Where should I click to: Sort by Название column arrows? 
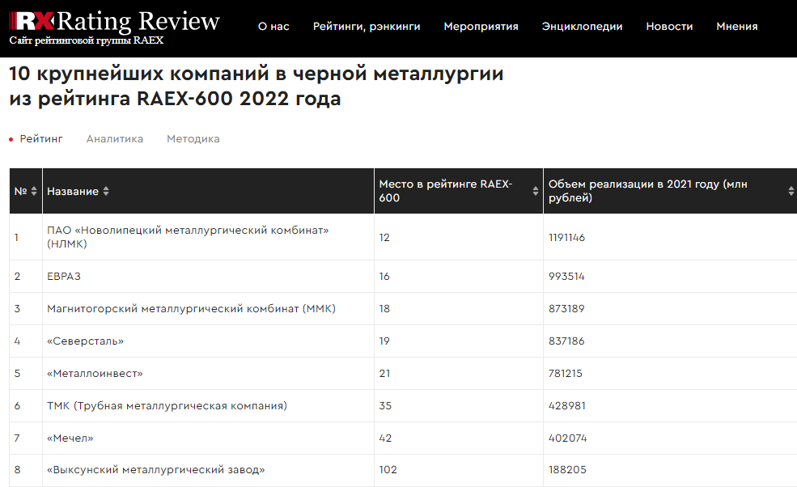[106, 191]
